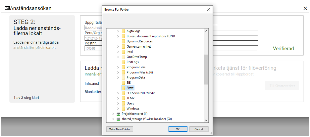Select the SIE folder

pyautogui.click(x=128, y=83)
